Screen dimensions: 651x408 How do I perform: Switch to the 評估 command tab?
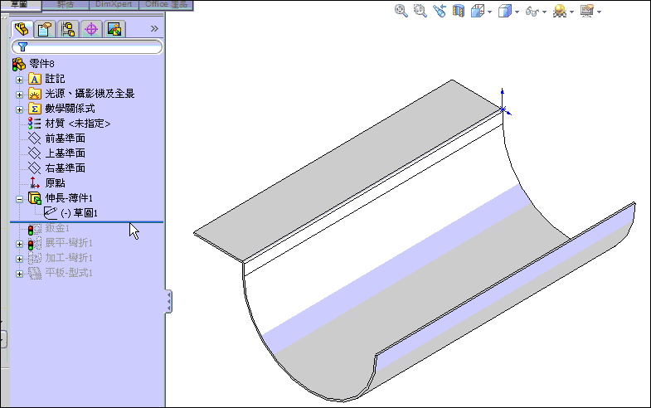coord(66,5)
